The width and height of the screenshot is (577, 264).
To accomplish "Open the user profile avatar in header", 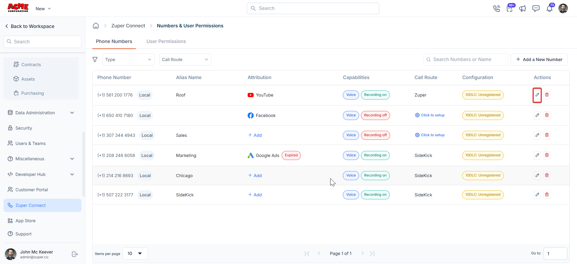I will [x=563, y=8].
